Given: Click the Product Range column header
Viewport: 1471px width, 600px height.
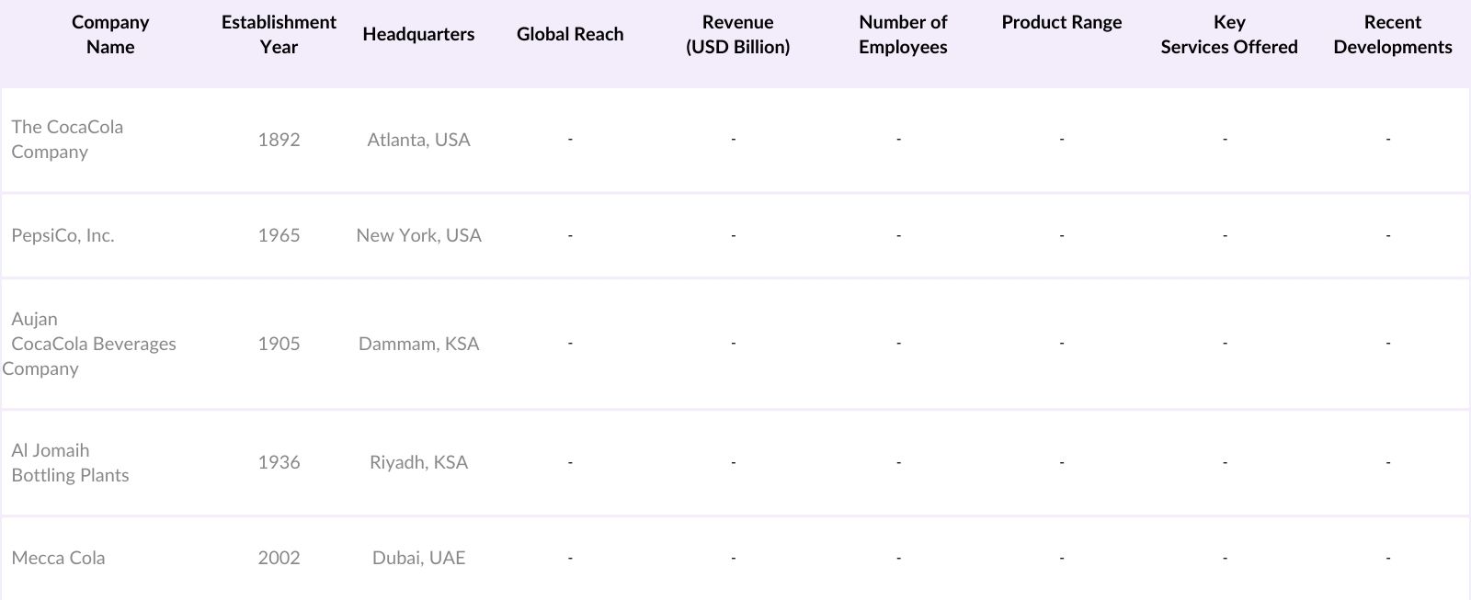Looking at the screenshot, I should 1062,22.
